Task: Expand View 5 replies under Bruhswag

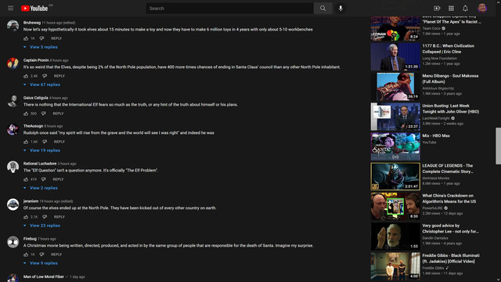Action: [41, 47]
